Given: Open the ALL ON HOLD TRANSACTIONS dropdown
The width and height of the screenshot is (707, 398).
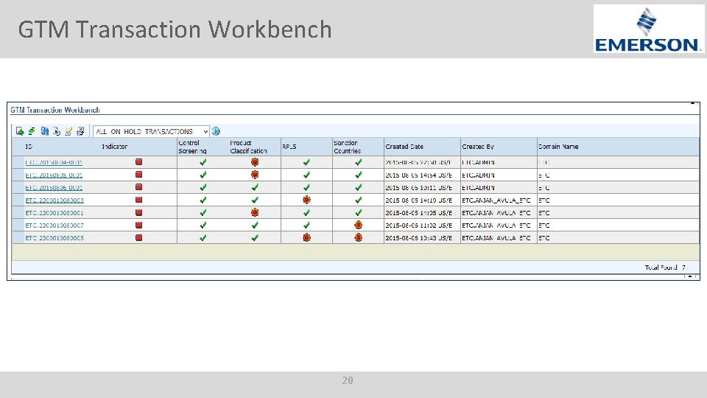Looking at the screenshot, I should tap(151, 131).
